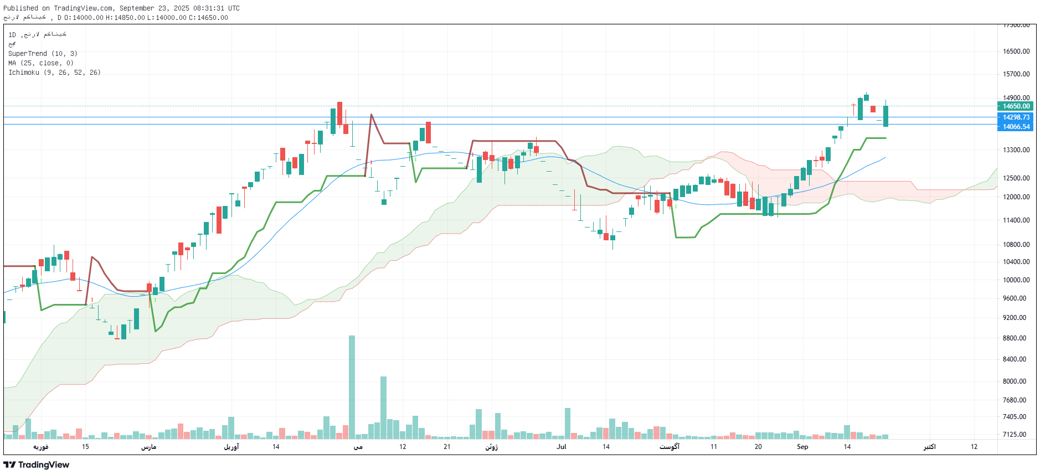
Task: Click the blue 14066.54 price label
Action: pos(1016,127)
